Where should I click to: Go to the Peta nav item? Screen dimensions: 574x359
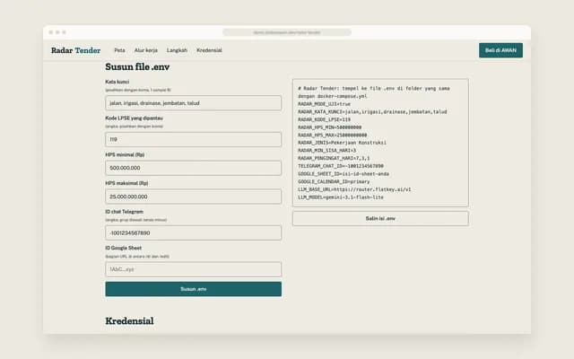pos(119,50)
